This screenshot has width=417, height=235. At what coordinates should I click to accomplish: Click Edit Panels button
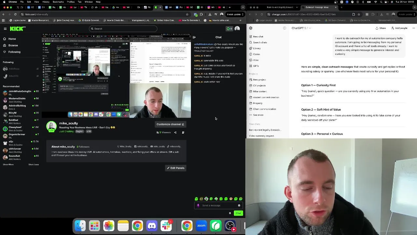pos(176,168)
